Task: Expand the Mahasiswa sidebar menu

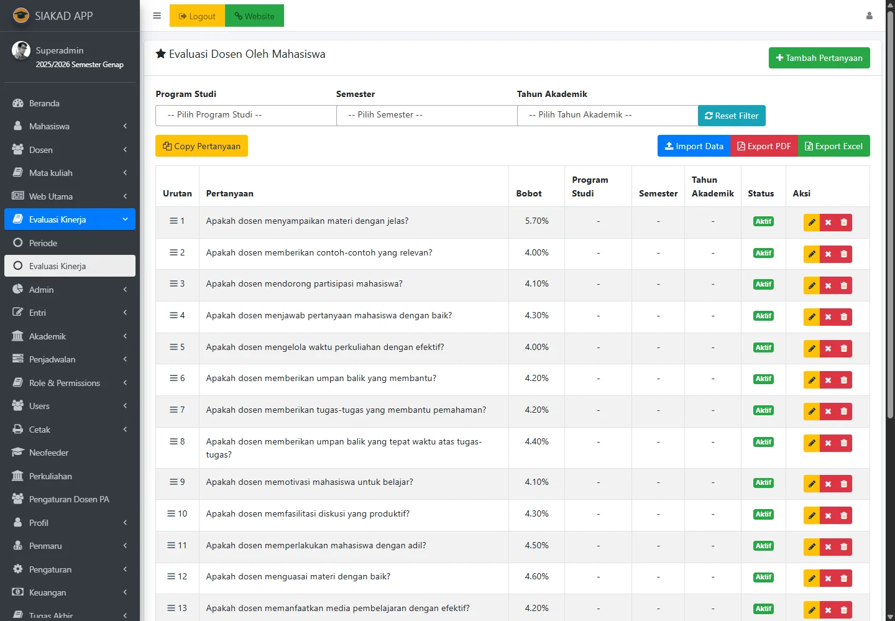Action: click(x=70, y=126)
